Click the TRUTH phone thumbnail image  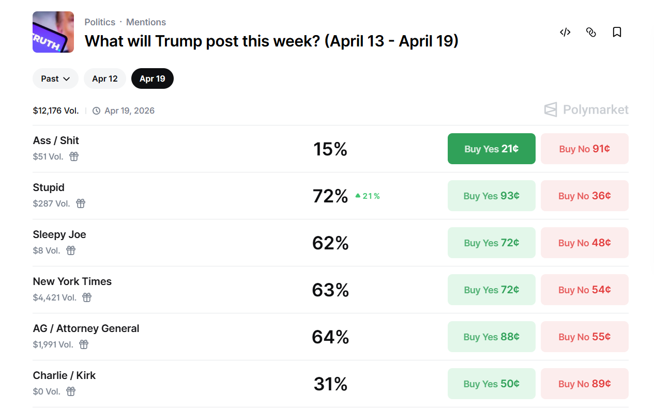[53, 32]
